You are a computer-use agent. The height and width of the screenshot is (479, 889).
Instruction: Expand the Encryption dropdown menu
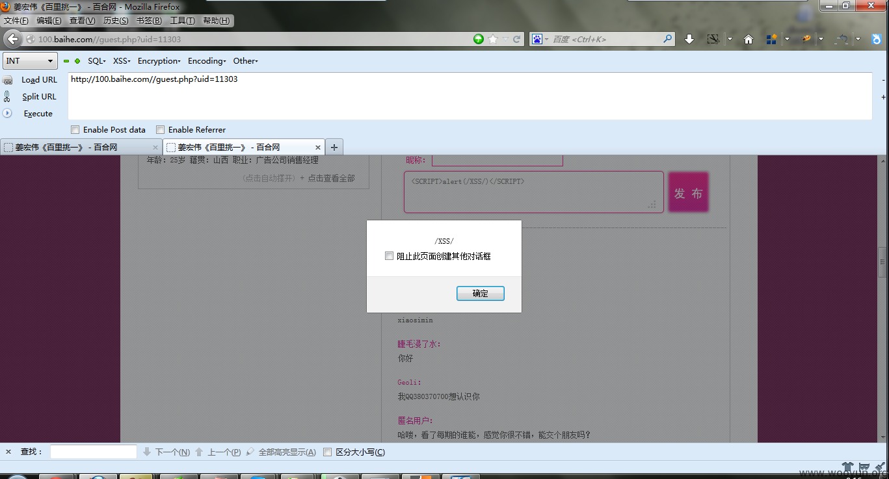coord(159,61)
